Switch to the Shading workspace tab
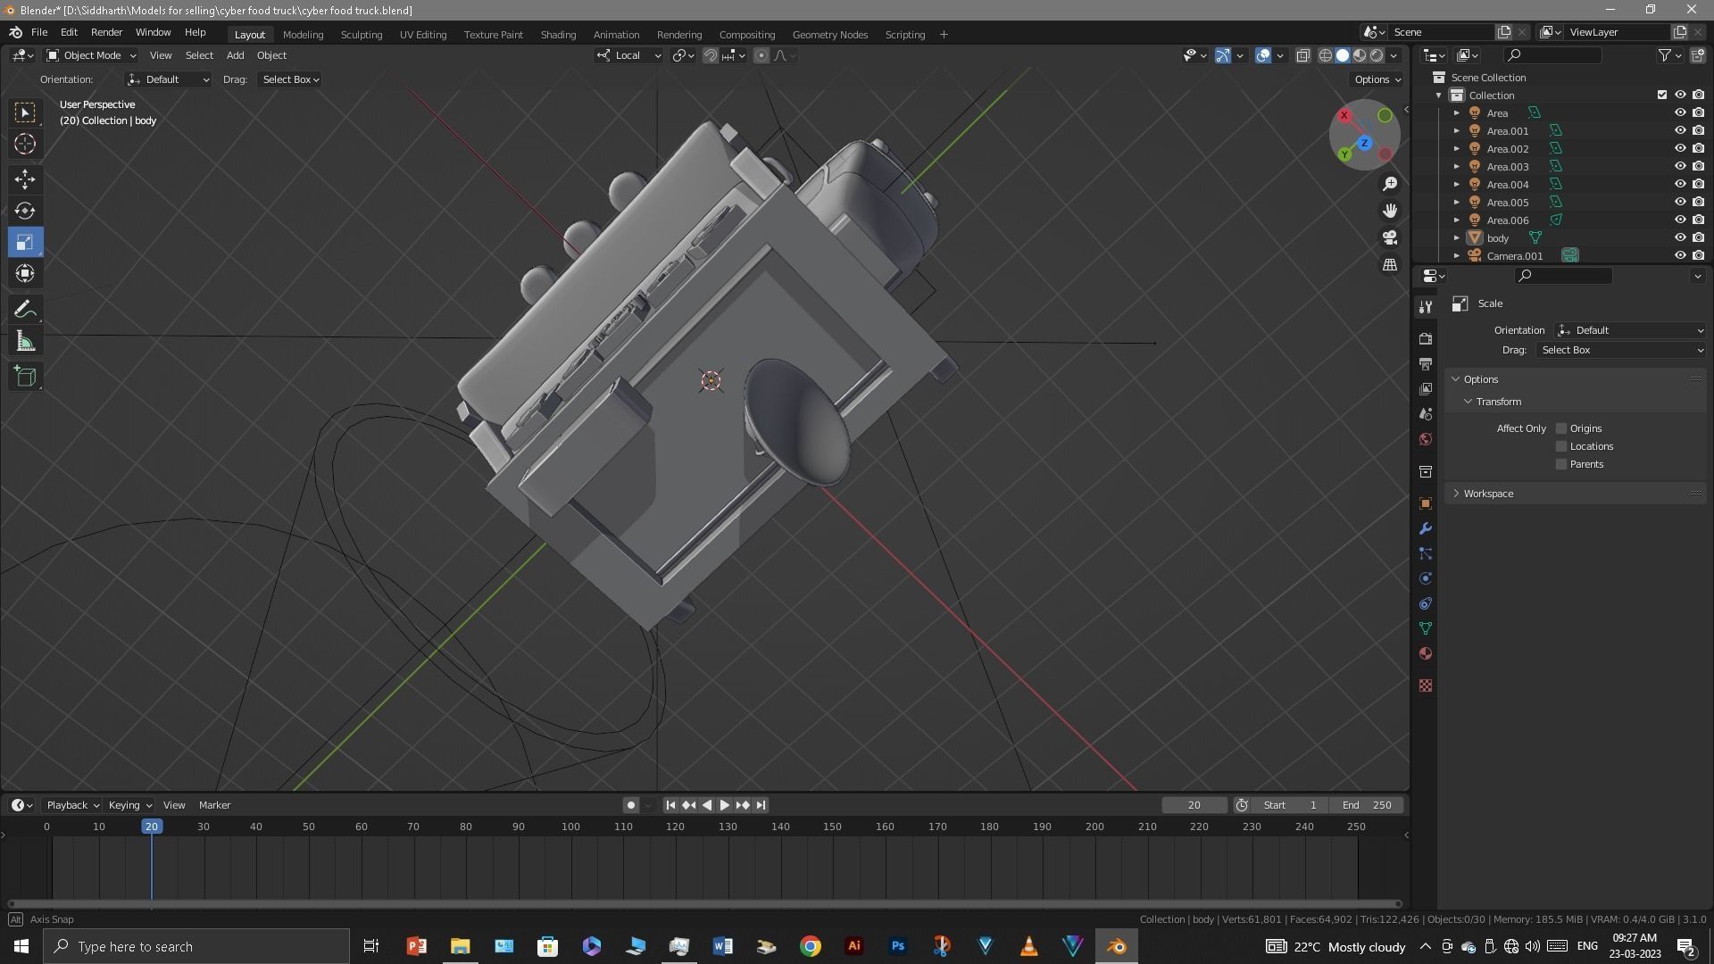 coord(558,35)
